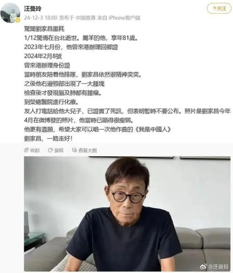Open the 汪曼玲 profile avatar
The width and height of the screenshot is (233, 273).
[x=10, y=13]
